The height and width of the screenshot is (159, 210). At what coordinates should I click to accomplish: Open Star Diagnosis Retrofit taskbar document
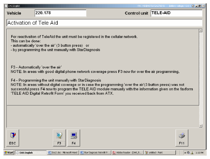(x=95, y=153)
